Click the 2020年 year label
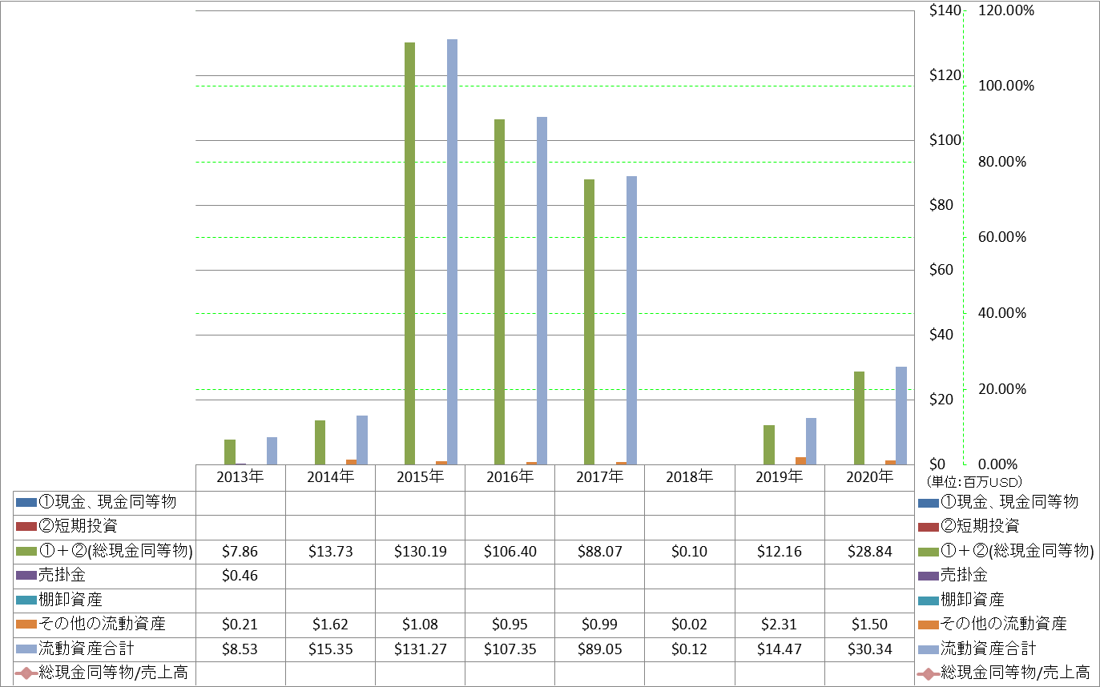The width and height of the screenshot is (1100, 687). tap(870, 477)
